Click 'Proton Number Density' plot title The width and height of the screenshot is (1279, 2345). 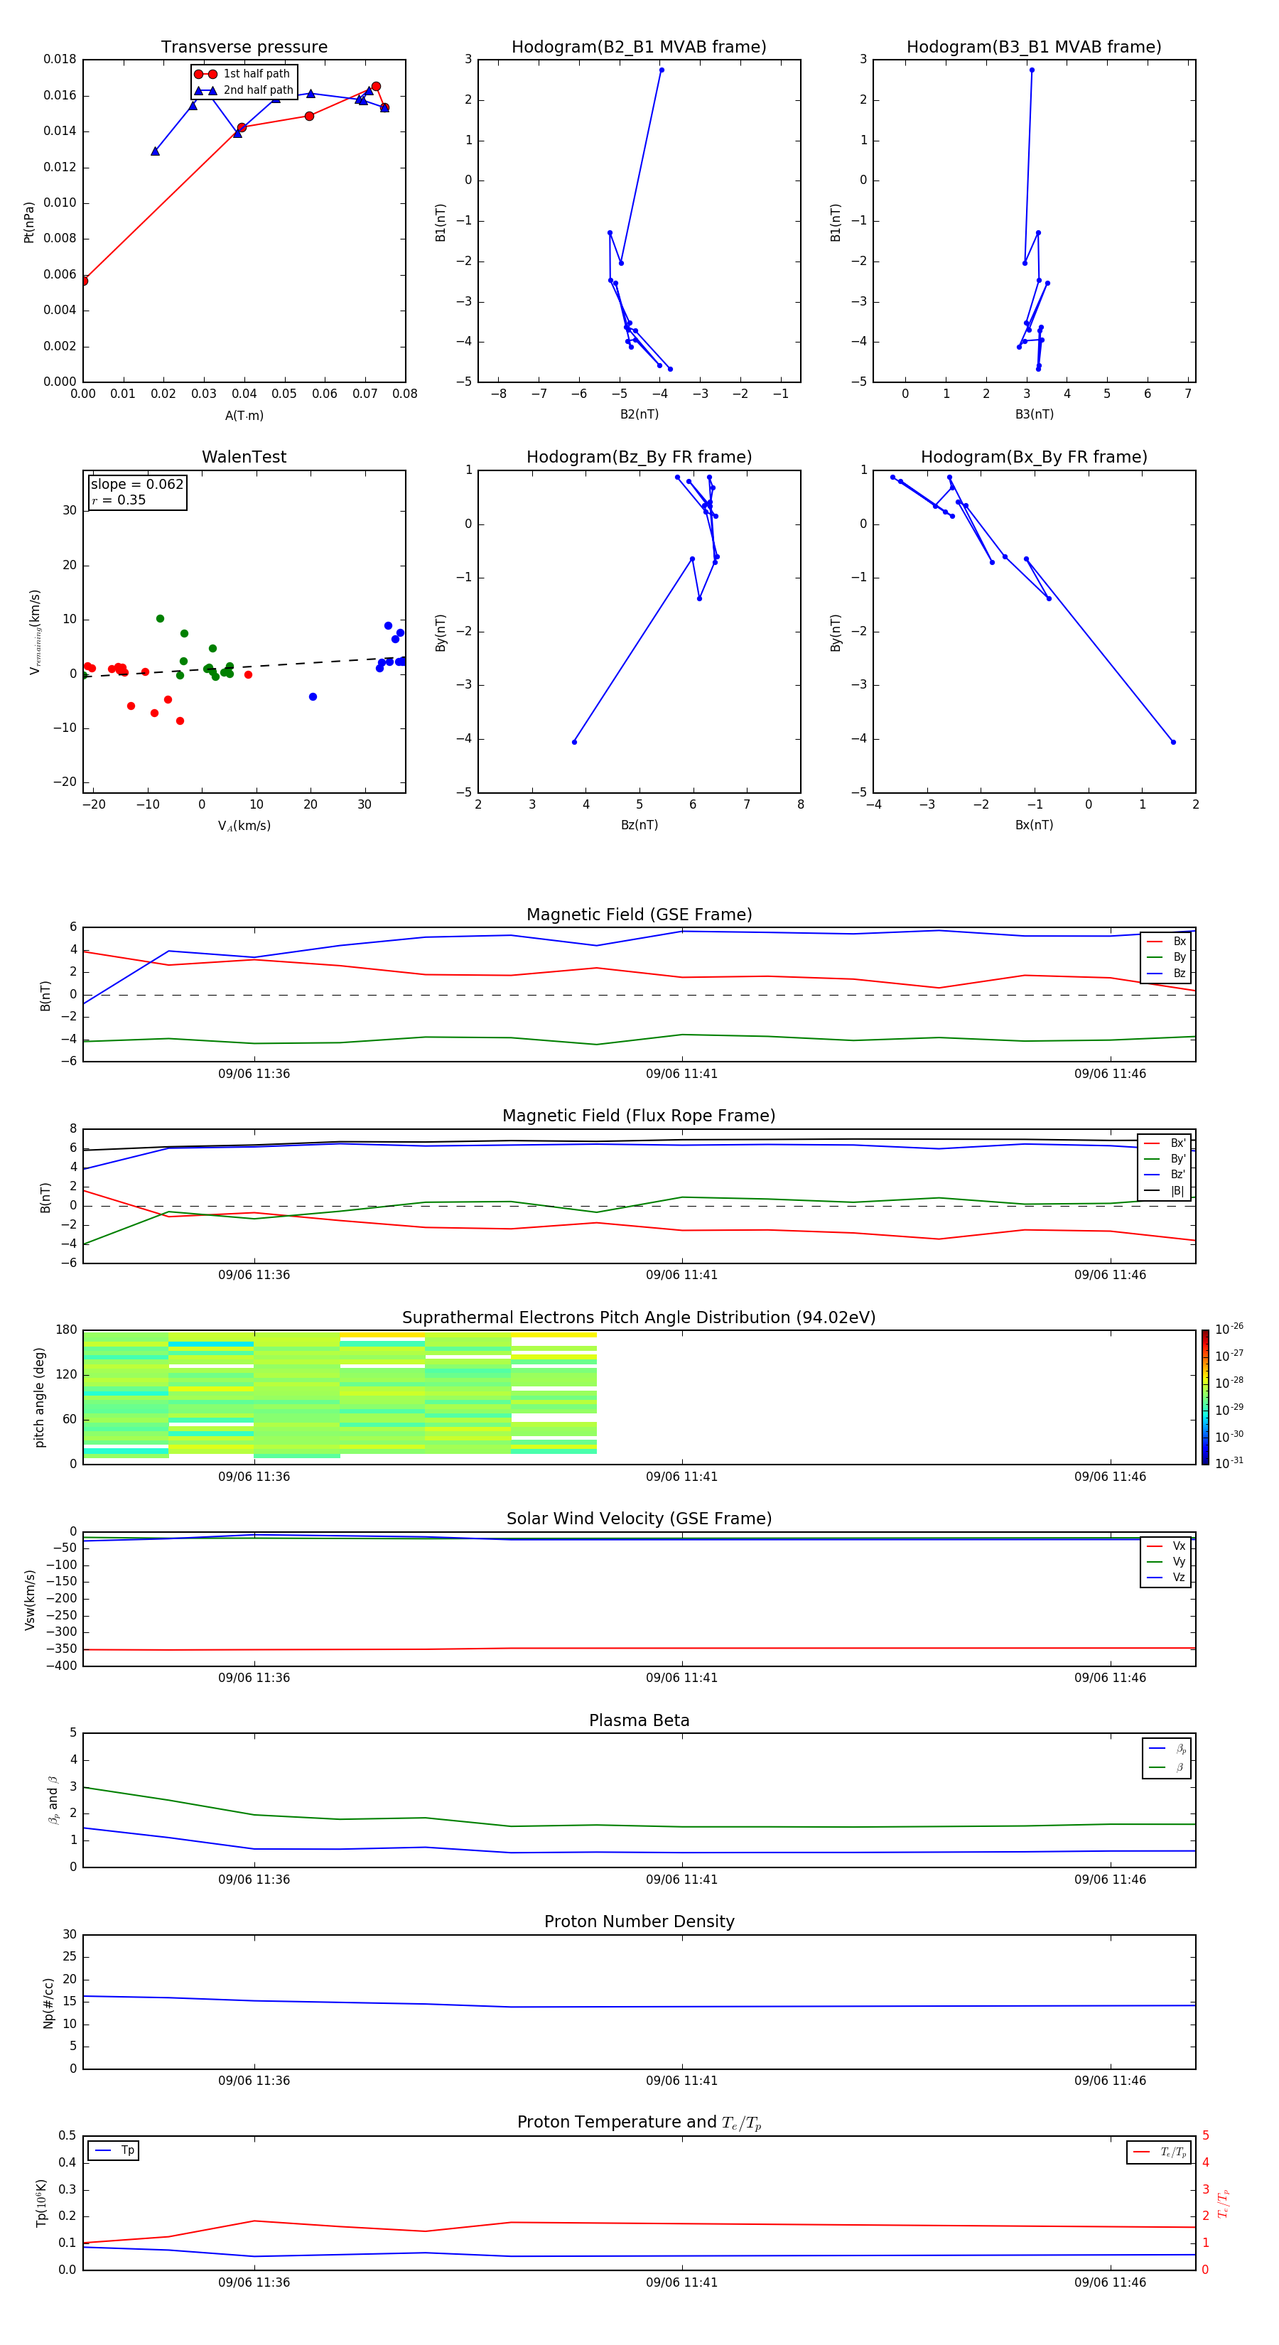coord(639,1923)
